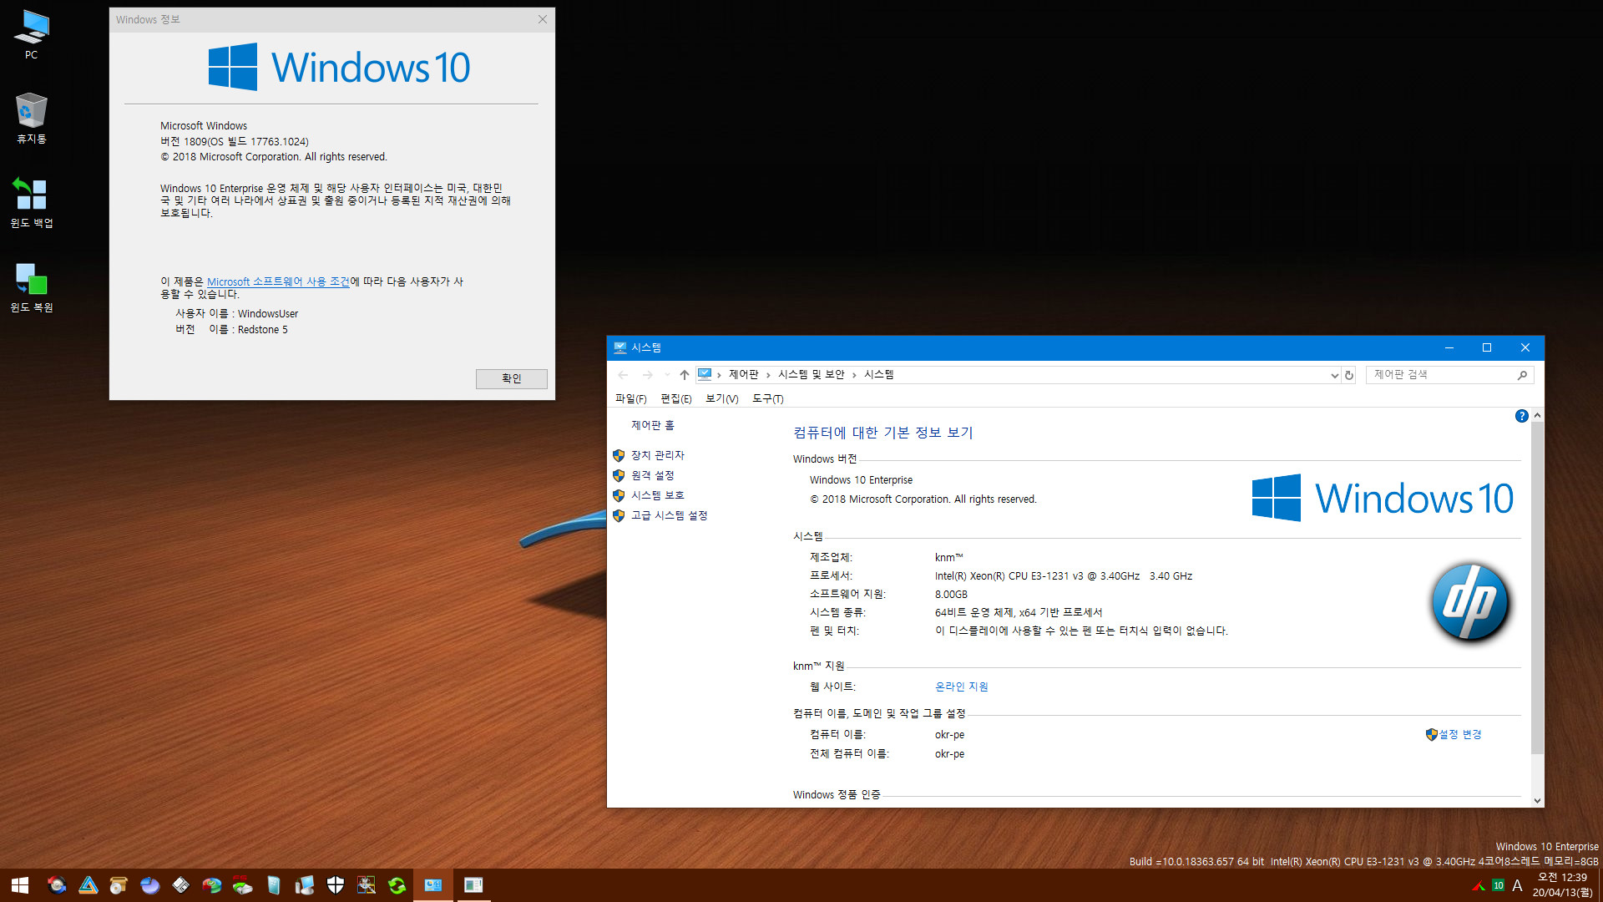Open the 휴지통 recycle bin icon

coord(31,118)
